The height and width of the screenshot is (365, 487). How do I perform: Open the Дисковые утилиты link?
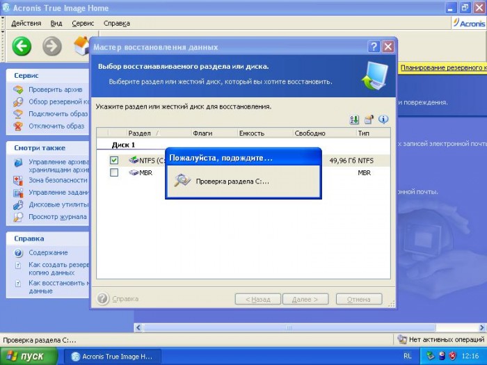[58, 205]
